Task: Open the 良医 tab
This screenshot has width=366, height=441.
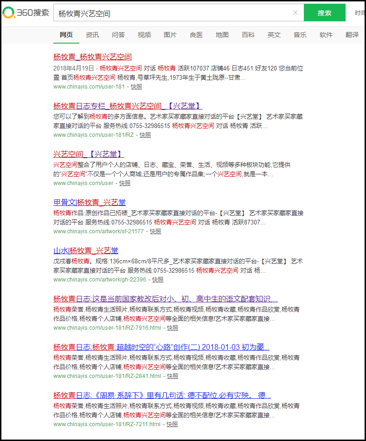Action: (196, 35)
